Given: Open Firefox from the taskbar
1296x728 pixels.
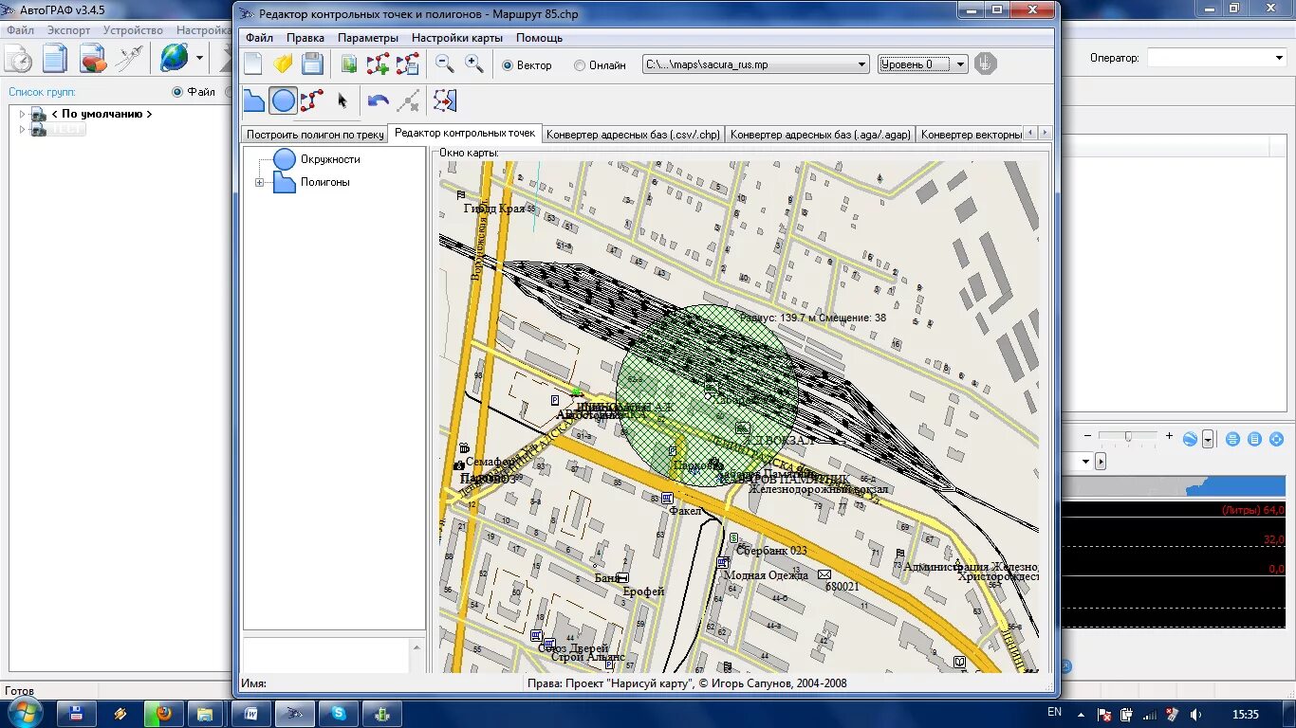Looking at the screenshot, I should click(164, 713).
